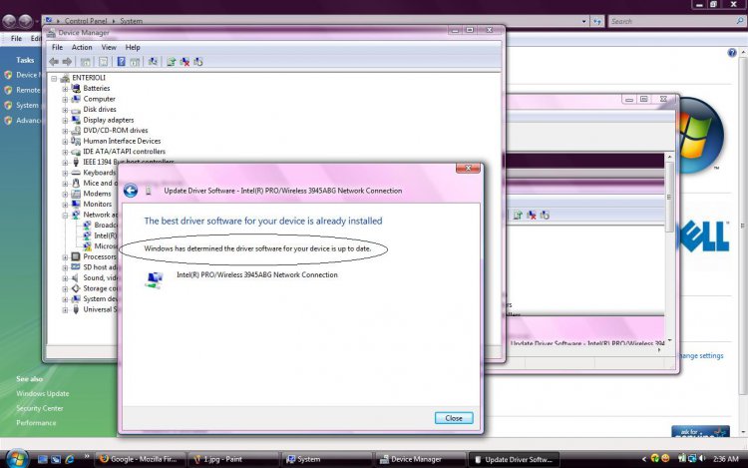The height and width of the screenshot is (468, 748).
Task: Open the Help menu in Device Manager
Action: pos(133,47)
